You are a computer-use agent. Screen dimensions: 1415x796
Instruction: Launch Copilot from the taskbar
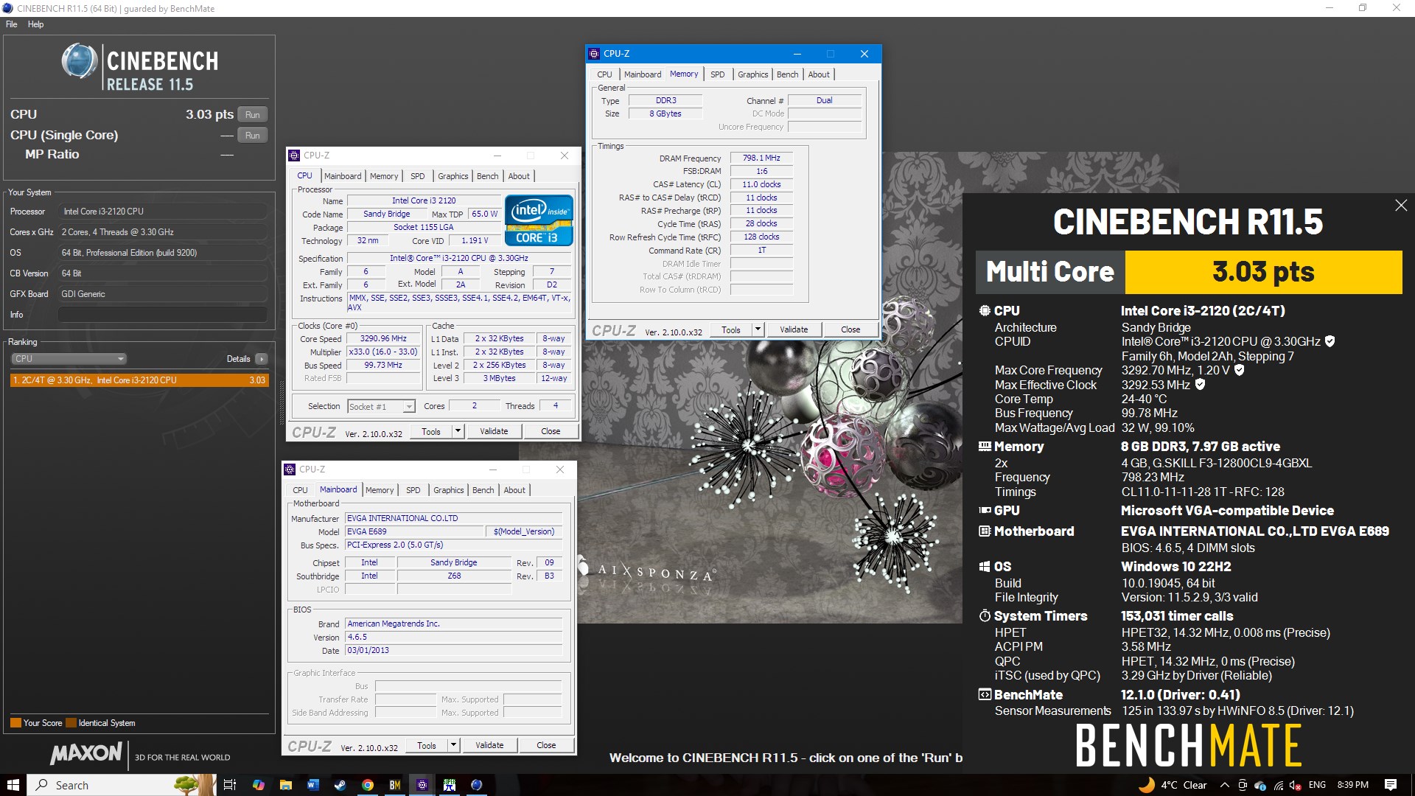coord(258,785)
